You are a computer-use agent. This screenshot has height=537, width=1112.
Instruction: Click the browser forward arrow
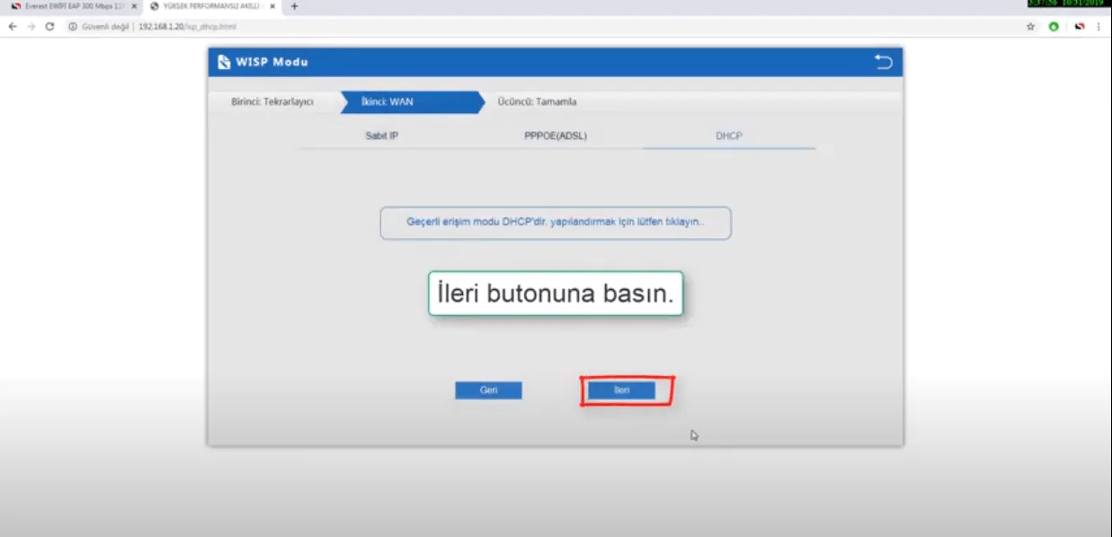click(31, 27)
